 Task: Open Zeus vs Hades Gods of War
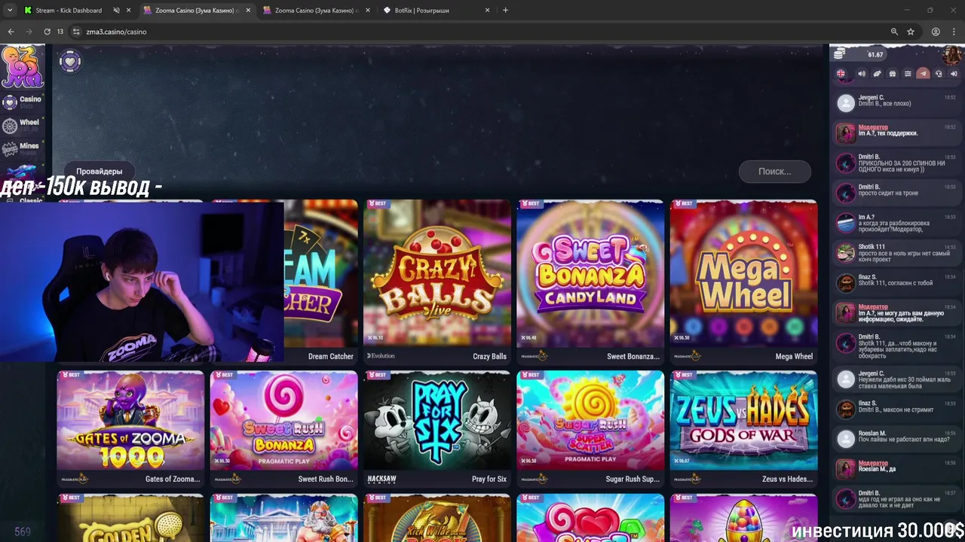(x=743, y=420)
